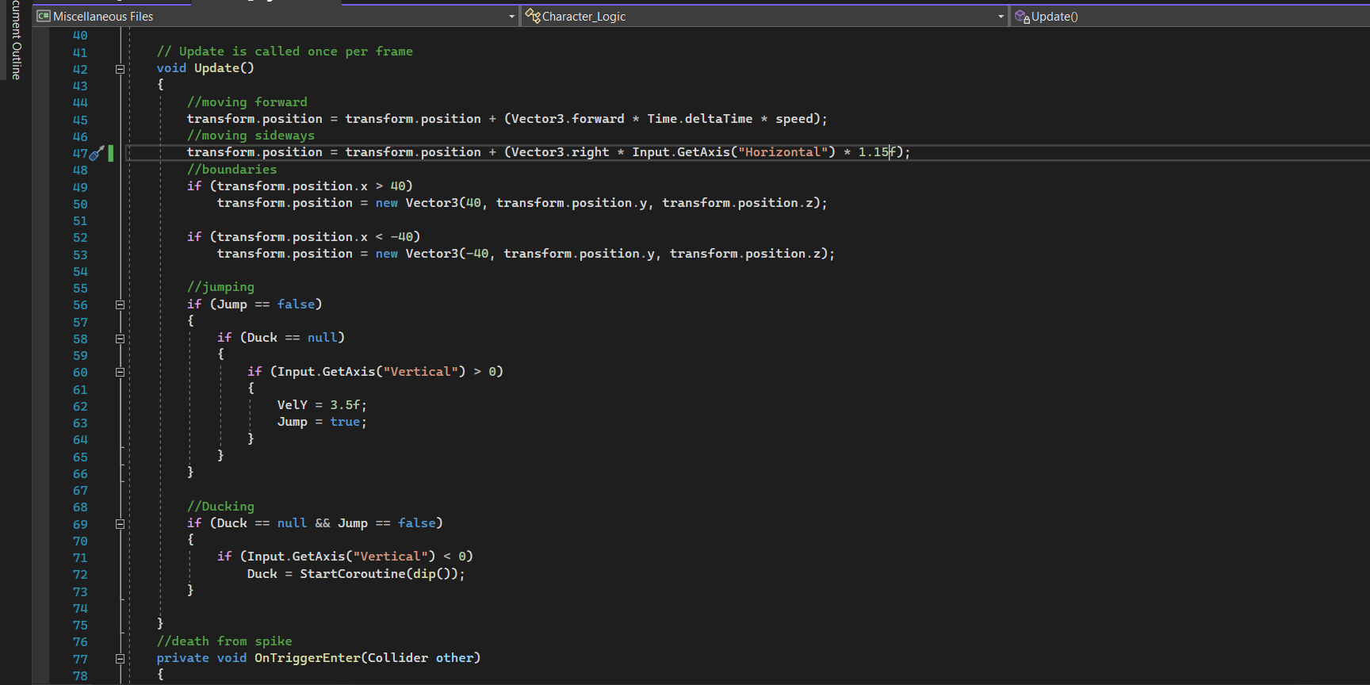Open the Document Outline side tab
1370x685 pixels.
[16, 40]
